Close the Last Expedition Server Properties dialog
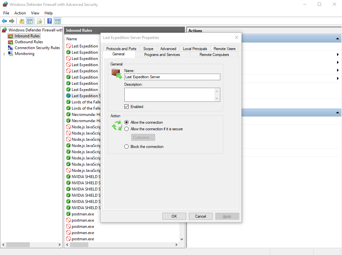The width and height of the screenshot is (342, 255). coord(237,38)
